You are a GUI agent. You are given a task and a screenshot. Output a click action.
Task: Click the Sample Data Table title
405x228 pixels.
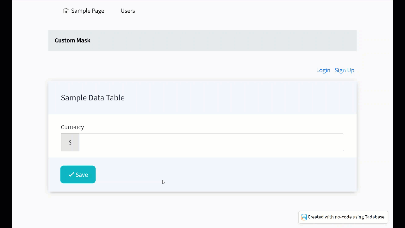click(x=93, y=98)
